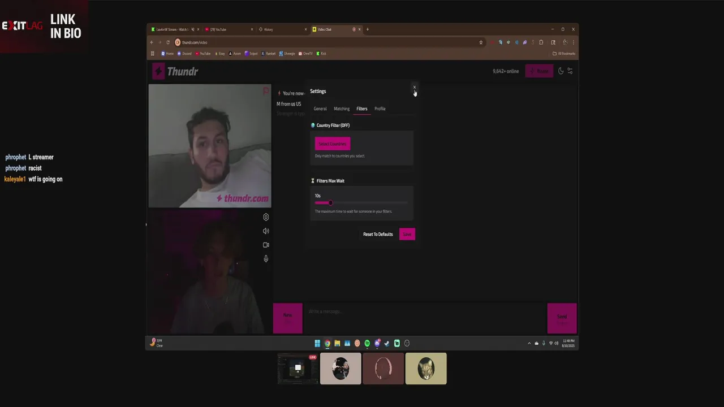Click the report flag on stranger video
The width and height of the screenshot is (724, 407).
click(266, 90)
